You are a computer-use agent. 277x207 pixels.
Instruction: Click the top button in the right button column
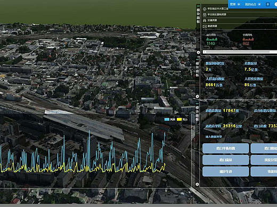click(x=264, y=148)
